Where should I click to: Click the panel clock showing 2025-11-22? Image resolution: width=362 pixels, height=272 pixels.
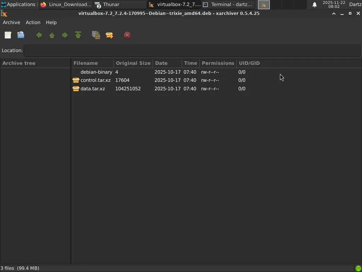coord(334,4)
